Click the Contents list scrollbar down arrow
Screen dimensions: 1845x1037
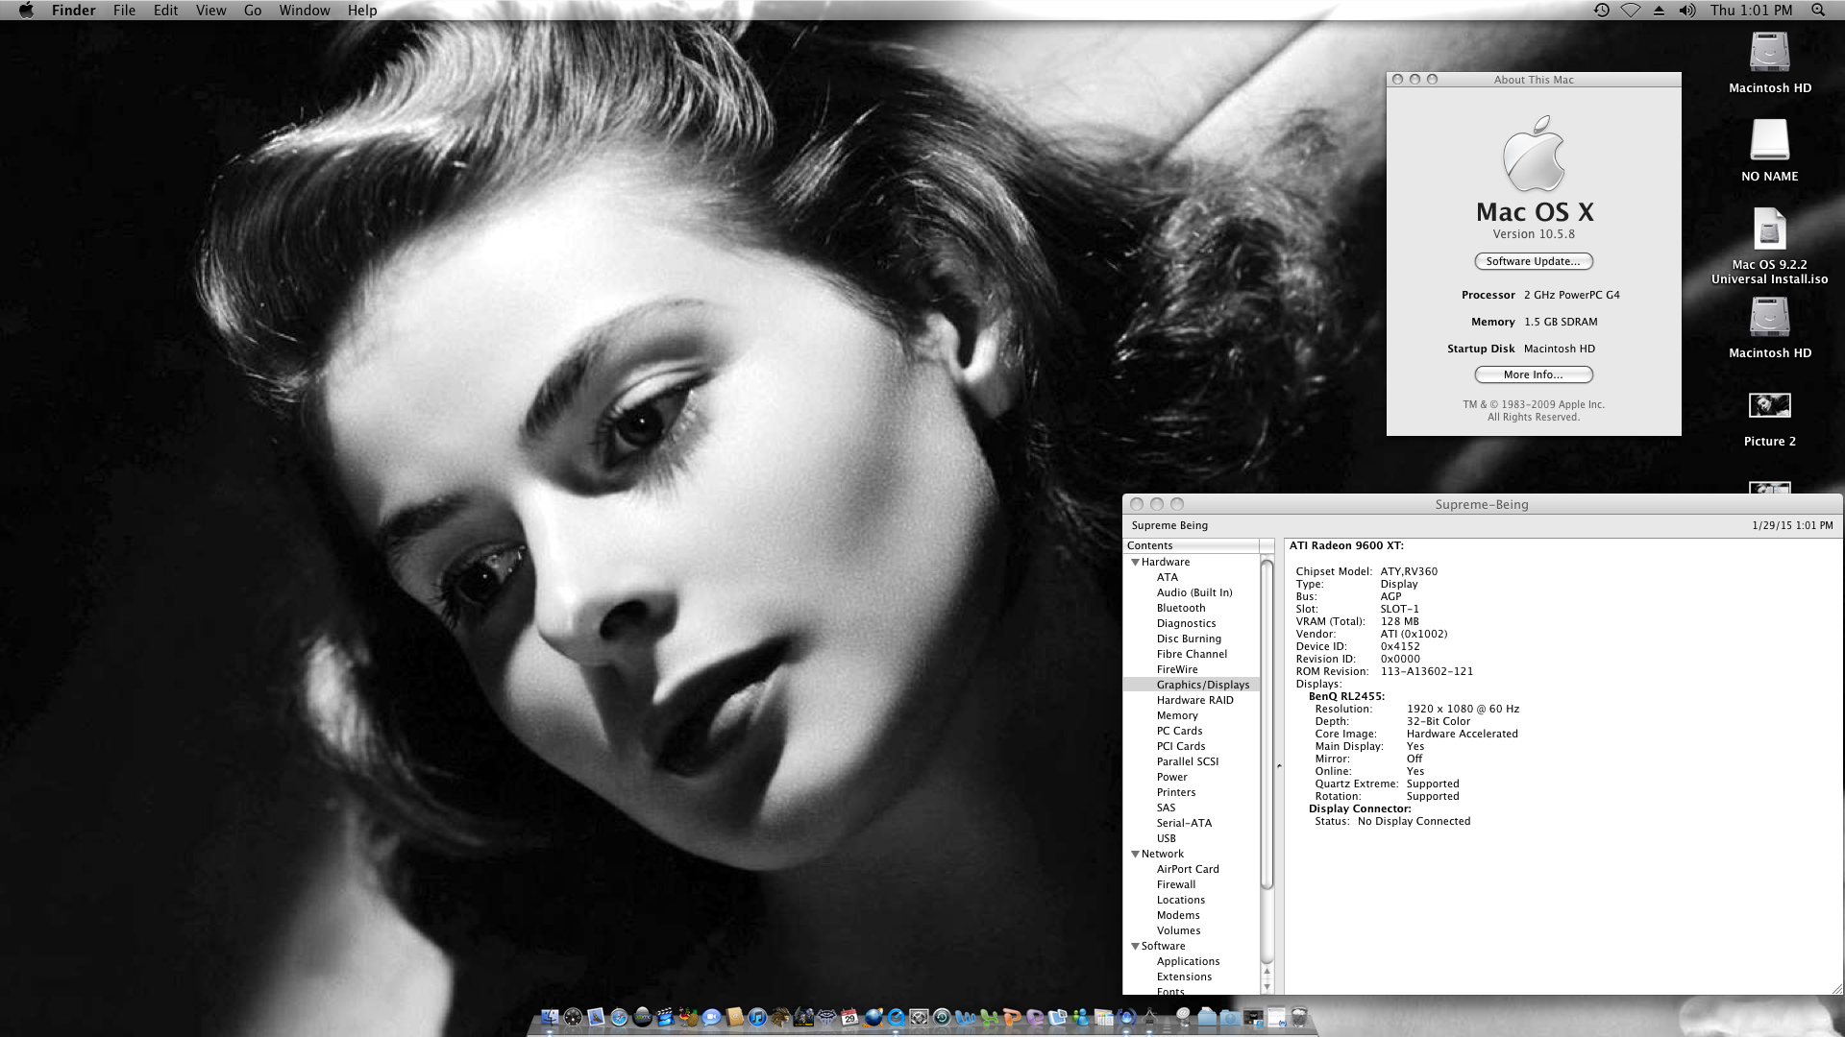[x=1267, y=986]
